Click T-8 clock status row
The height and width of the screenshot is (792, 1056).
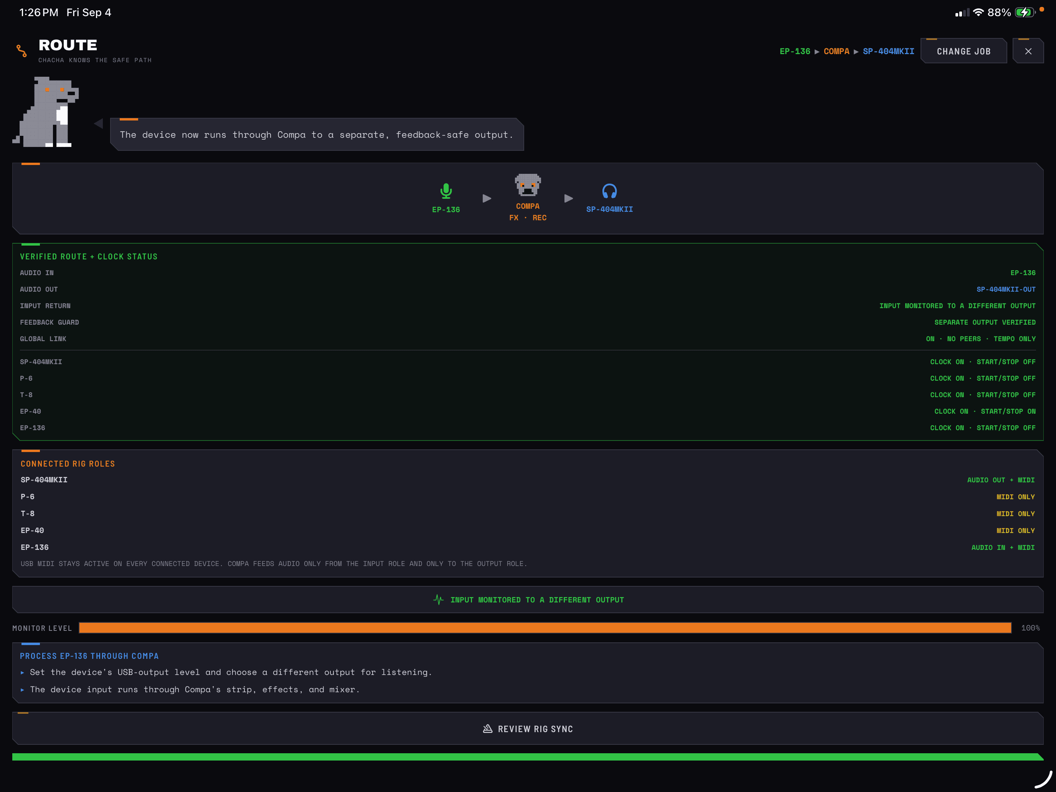pyautogui.click(x=528, y=395)
